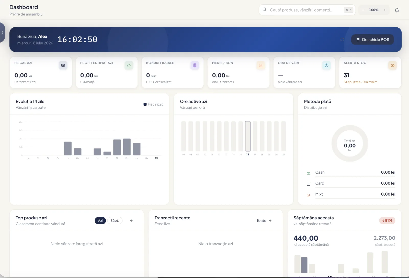Click the Mixt payment icon
The width and height of the screenshot is (409, 278).
point(309,195)
